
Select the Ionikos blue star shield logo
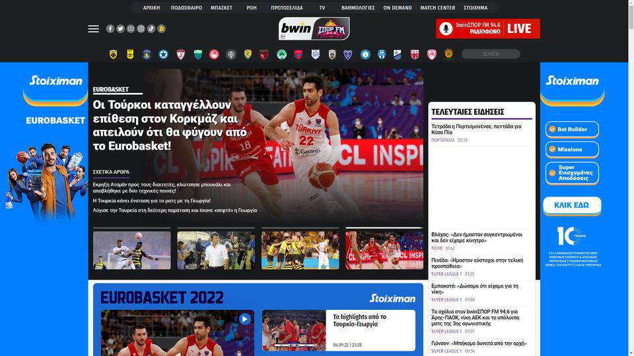tap(348, 54)
